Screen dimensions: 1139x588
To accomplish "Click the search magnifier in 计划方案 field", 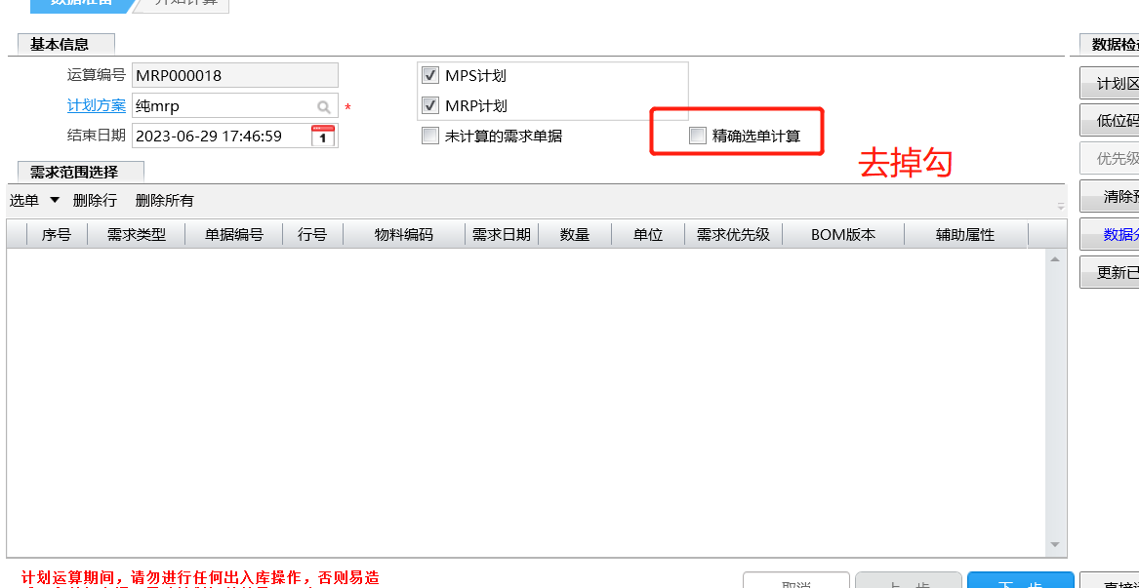I will point(323,106).
